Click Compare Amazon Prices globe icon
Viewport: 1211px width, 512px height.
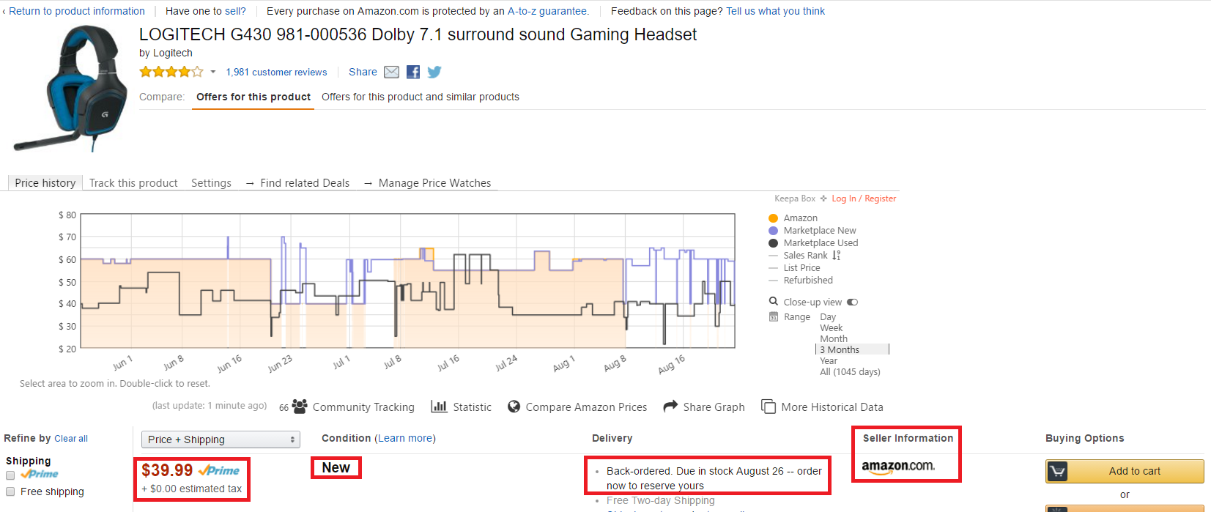[x=514, y=407]
